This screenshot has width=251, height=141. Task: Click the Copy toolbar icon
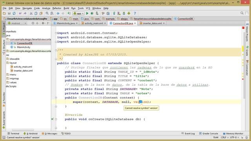pyautogui.click(x=36, y=13)
